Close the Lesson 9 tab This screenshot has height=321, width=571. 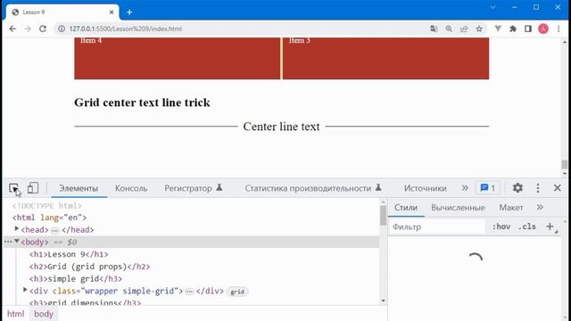click(112, 12)
